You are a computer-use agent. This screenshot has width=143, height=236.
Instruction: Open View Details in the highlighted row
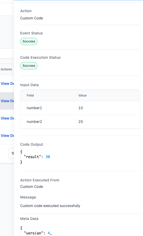pyautogui.click(x=7, y=101)
